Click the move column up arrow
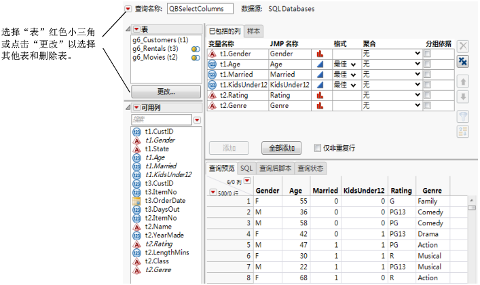The width and height of the screenshot is (480, 285). [463, 81]
